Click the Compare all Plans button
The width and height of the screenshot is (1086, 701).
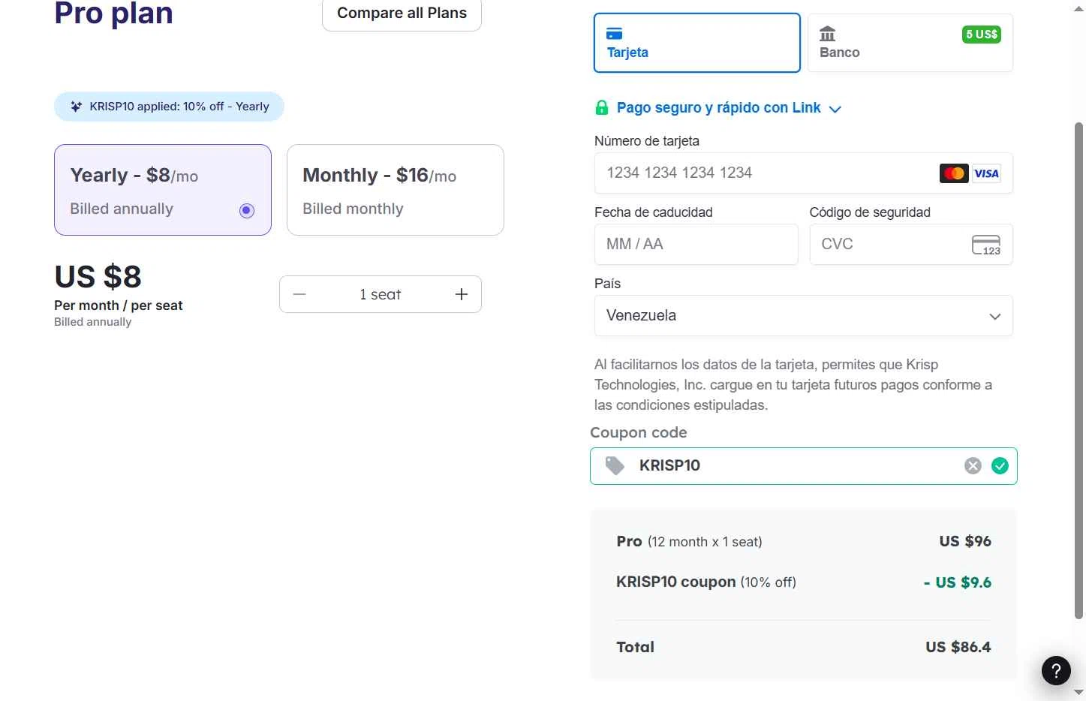pyautogui.click(x=402, y=14)
